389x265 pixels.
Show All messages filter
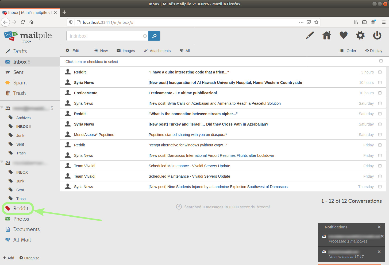[185, 51]
